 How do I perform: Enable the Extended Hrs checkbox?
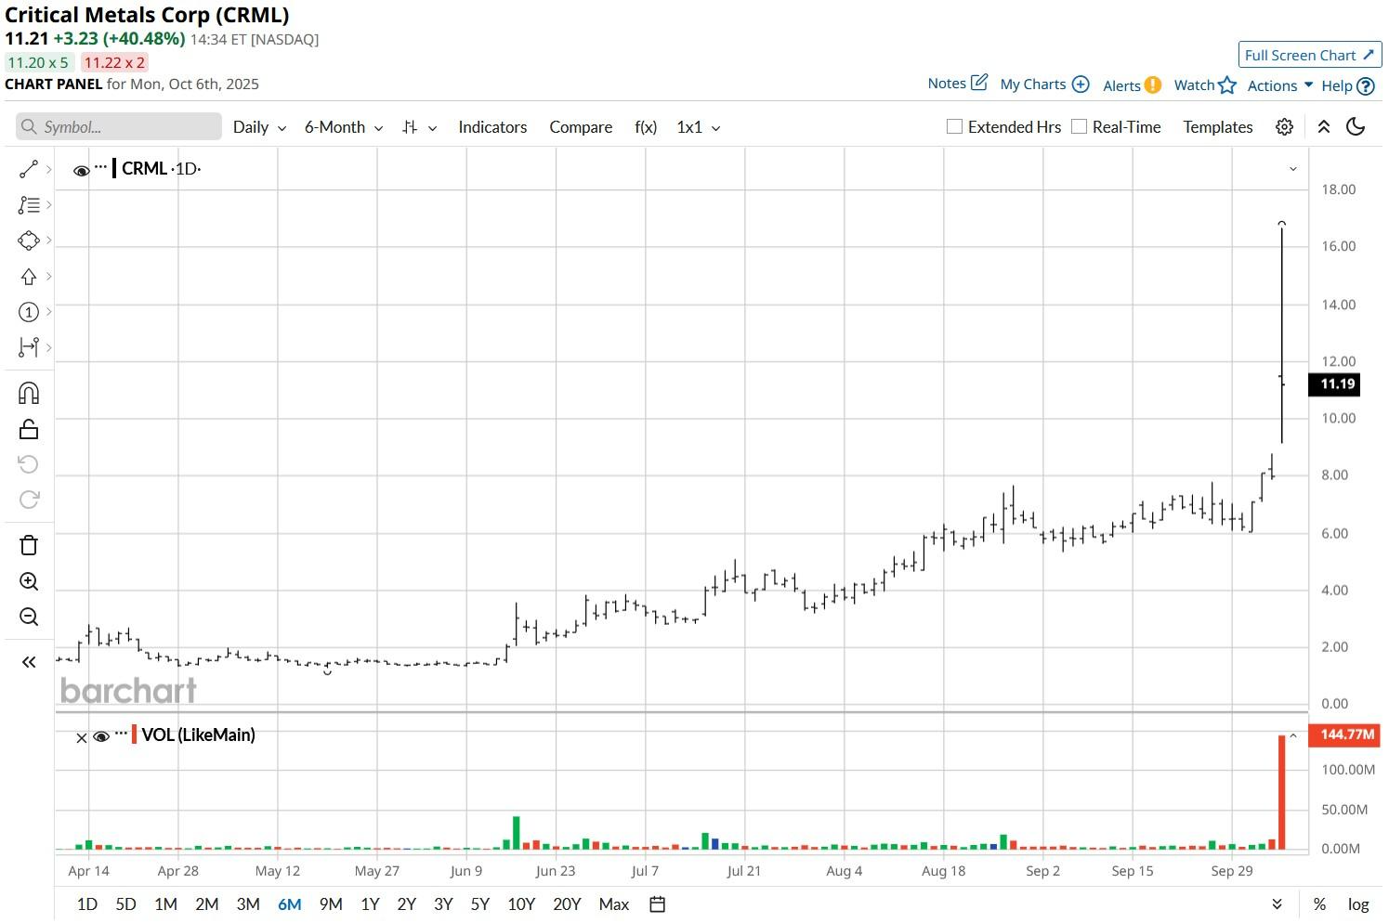click(x=954, y=126)
